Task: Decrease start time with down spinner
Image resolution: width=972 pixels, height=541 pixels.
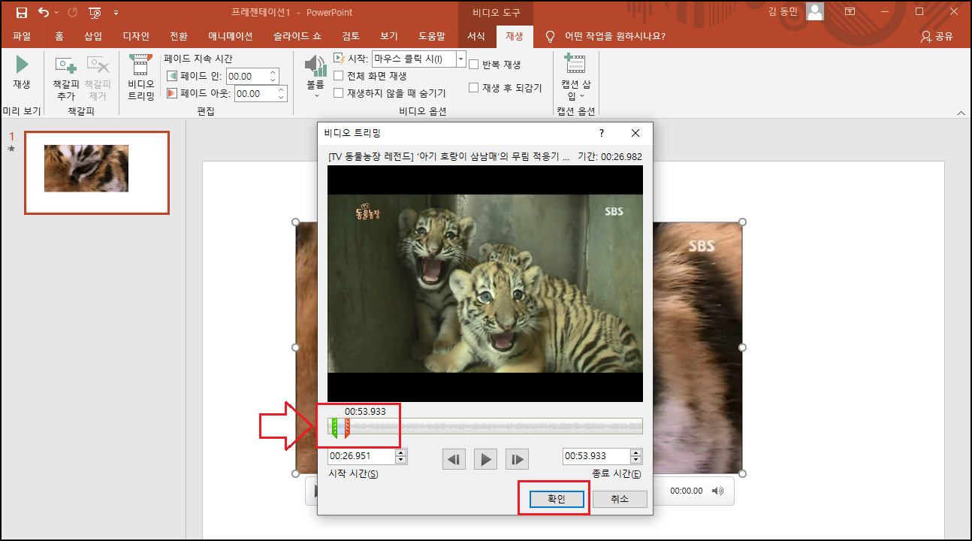Action: [400, 460]
